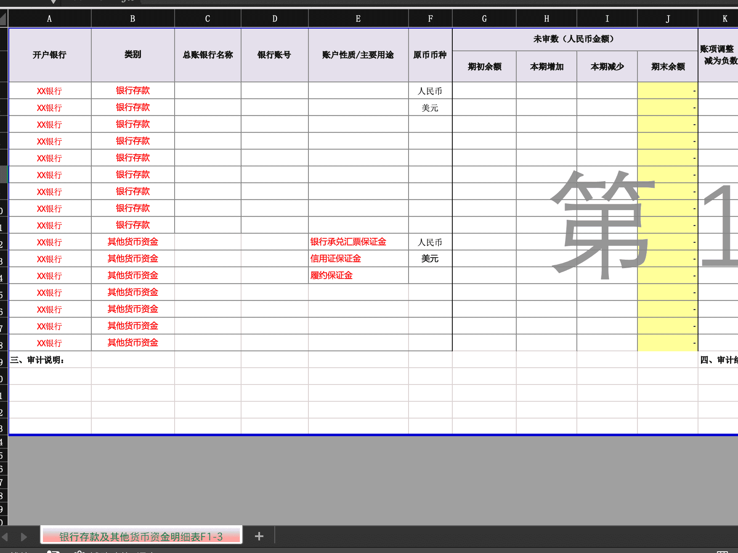Click the Select All corner triangle

click(x=3, y=18)
